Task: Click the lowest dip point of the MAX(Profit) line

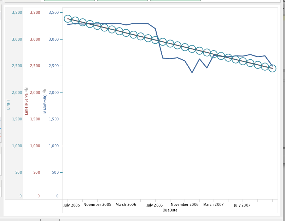Action: (192, 73)
